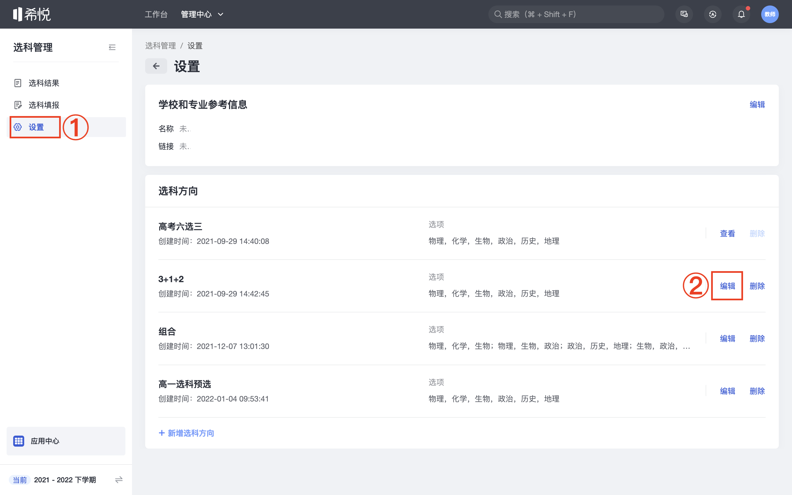Click the 2021 - 2022 下学期 label
792x495 pixels.
[65, 480]
